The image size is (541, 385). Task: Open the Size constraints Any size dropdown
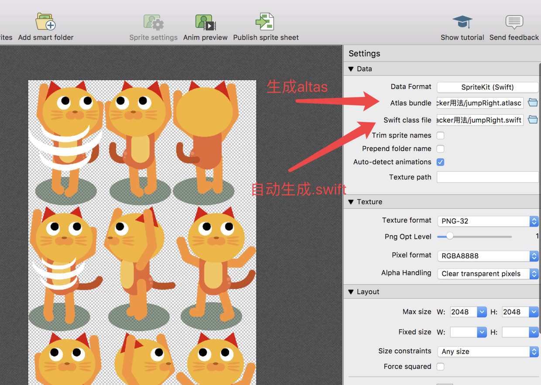pyautogui.click(x=488, y=351)
